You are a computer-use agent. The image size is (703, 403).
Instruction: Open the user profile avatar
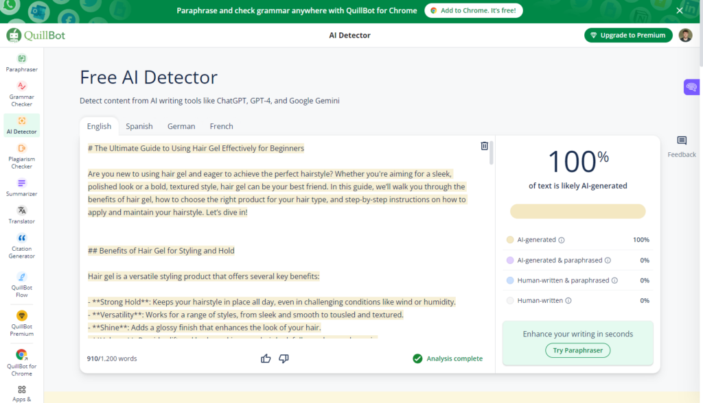click(x=685, y=35)
